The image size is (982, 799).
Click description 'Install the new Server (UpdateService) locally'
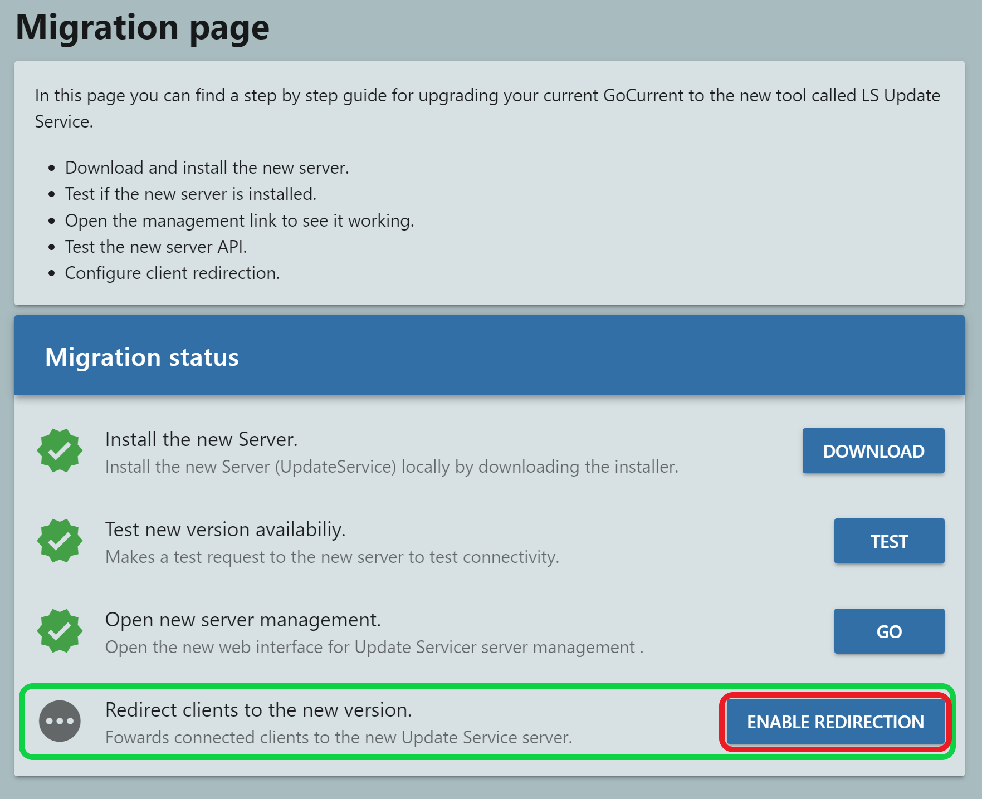pos(392,467)
